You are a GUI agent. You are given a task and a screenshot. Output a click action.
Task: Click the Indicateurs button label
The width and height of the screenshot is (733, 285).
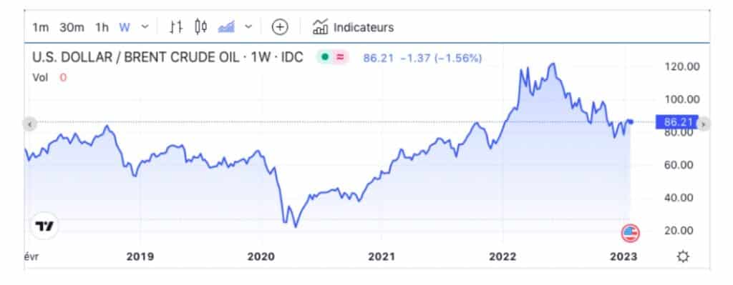(363, 28)
